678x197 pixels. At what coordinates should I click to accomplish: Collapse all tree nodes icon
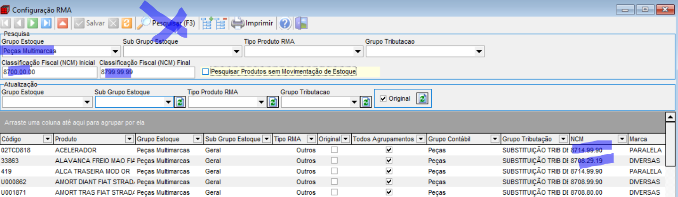[221, 23]
